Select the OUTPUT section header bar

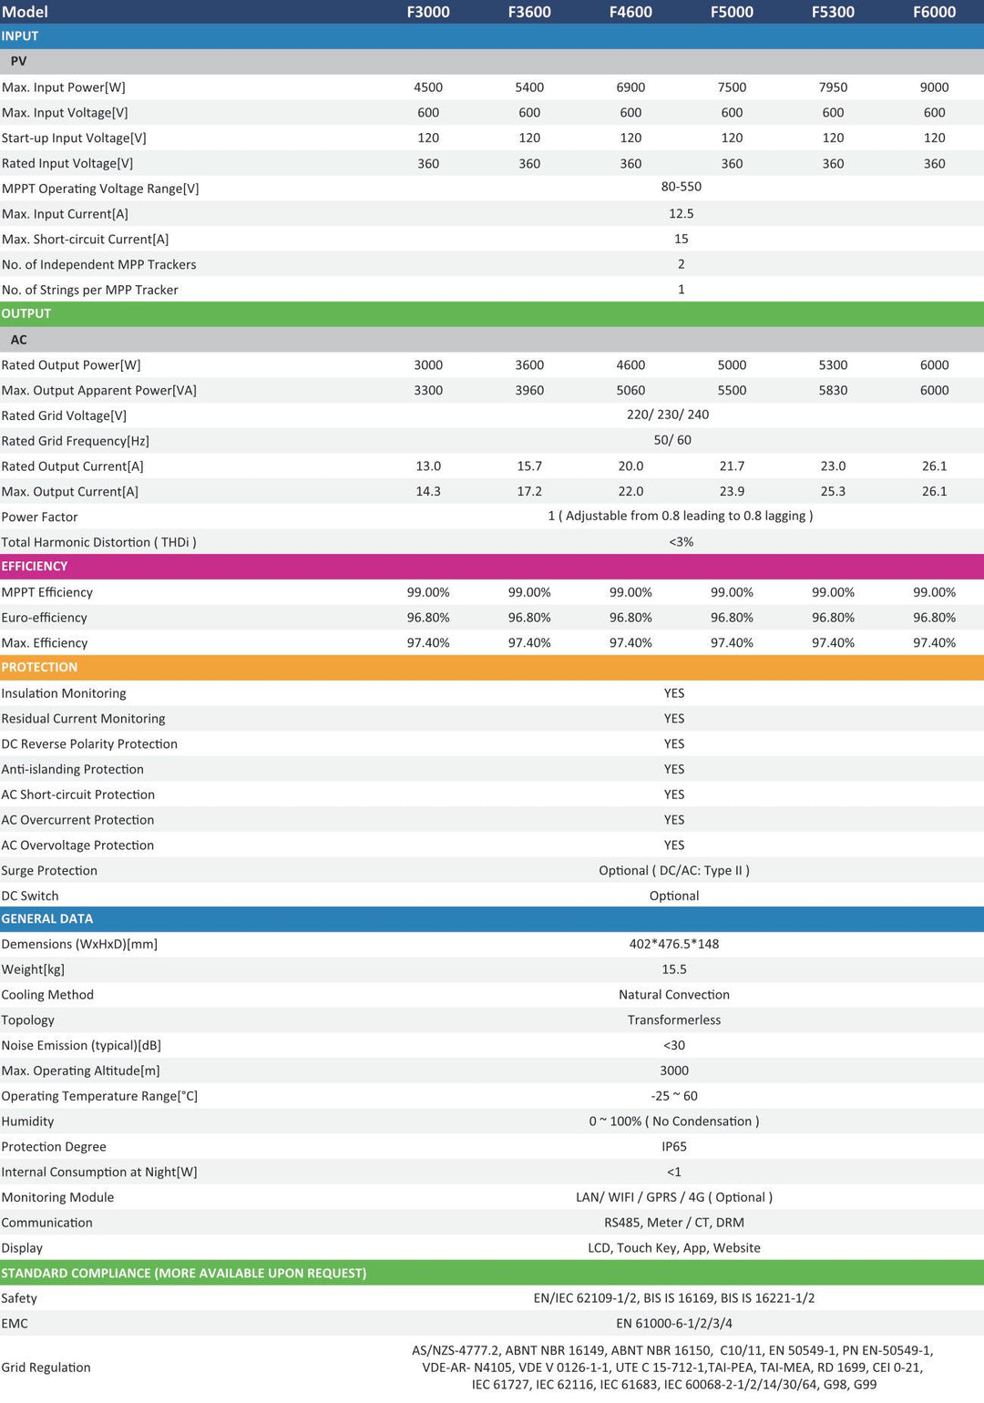click(492, 314)
